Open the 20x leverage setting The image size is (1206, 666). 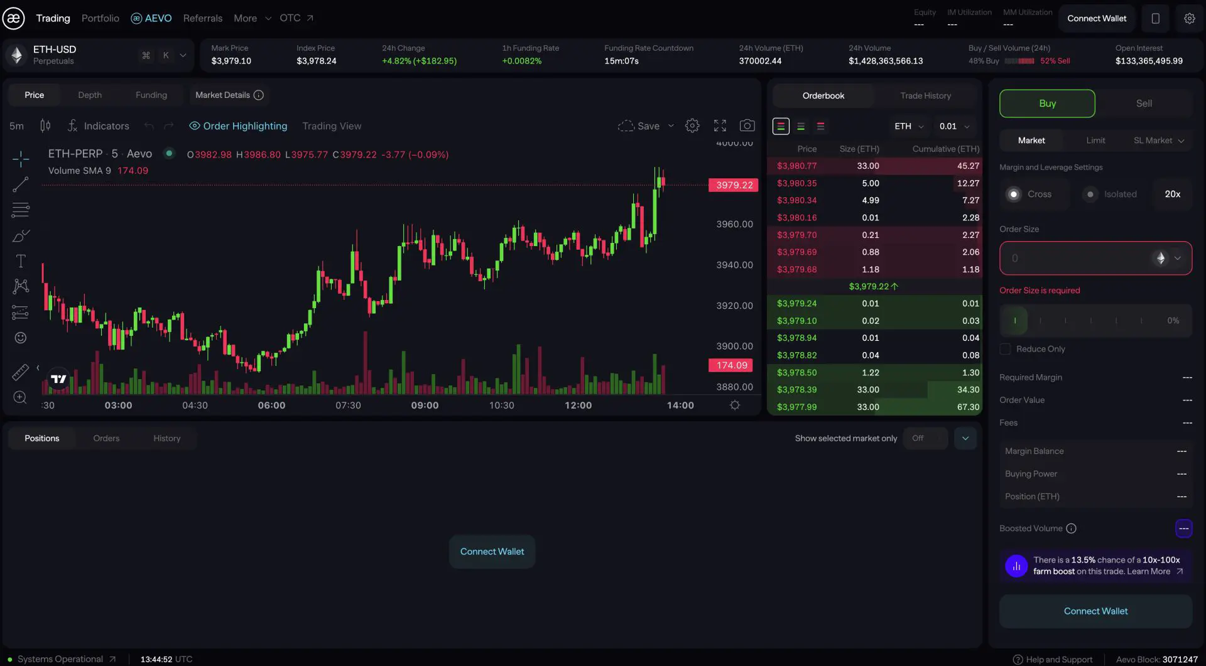1172,194
